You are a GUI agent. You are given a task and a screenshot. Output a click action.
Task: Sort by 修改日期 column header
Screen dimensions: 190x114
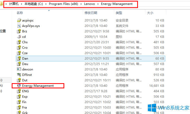coord(91,13)
